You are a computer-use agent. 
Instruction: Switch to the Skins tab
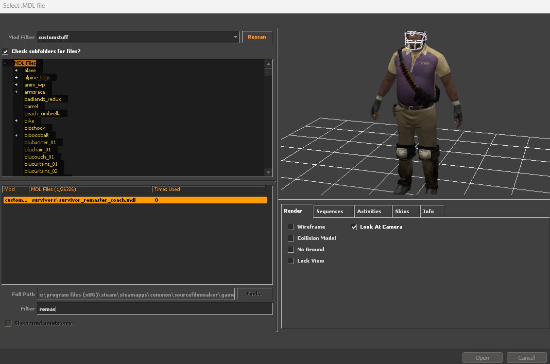click(406, 211)
